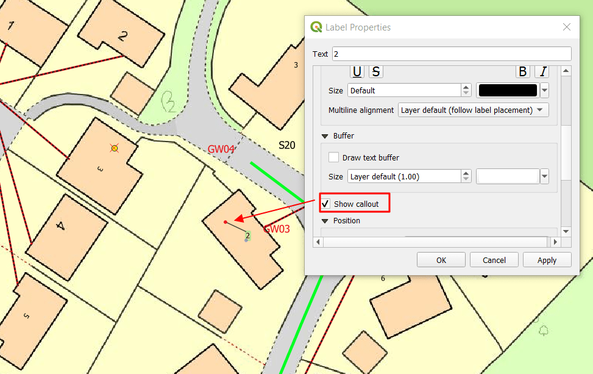
Task: Uncheck the Show callout option
Action: 325,204
